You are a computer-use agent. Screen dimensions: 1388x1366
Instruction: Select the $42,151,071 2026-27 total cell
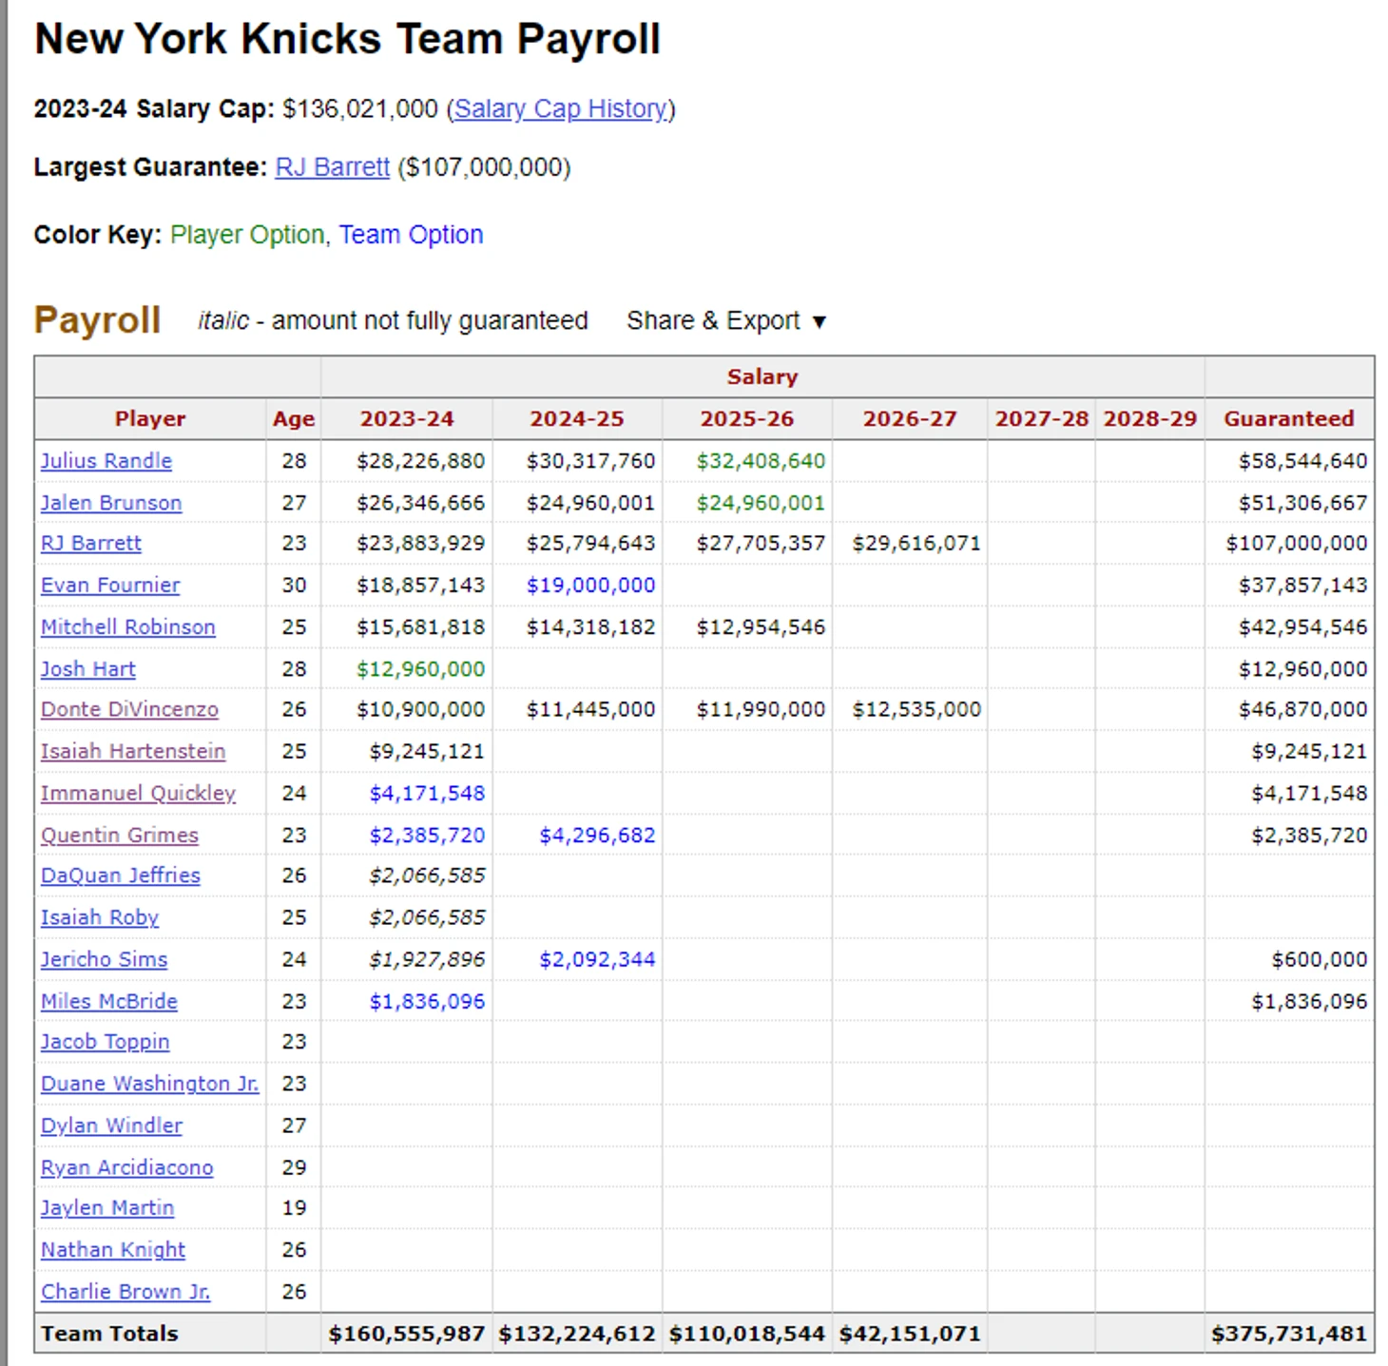click(910, 1334)
